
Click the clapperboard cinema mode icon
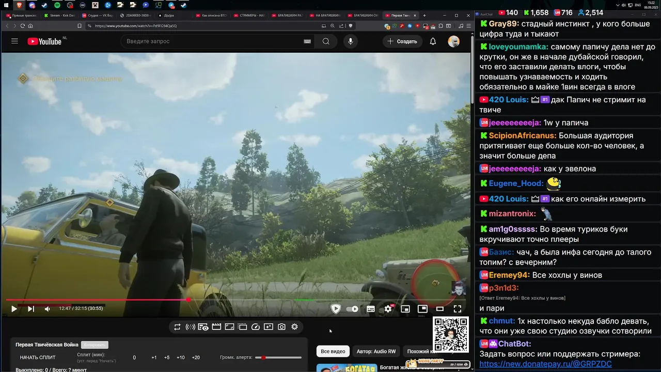[216, 327]
